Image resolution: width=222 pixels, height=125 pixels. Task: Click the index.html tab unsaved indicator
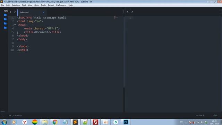(x=43, y=12)
